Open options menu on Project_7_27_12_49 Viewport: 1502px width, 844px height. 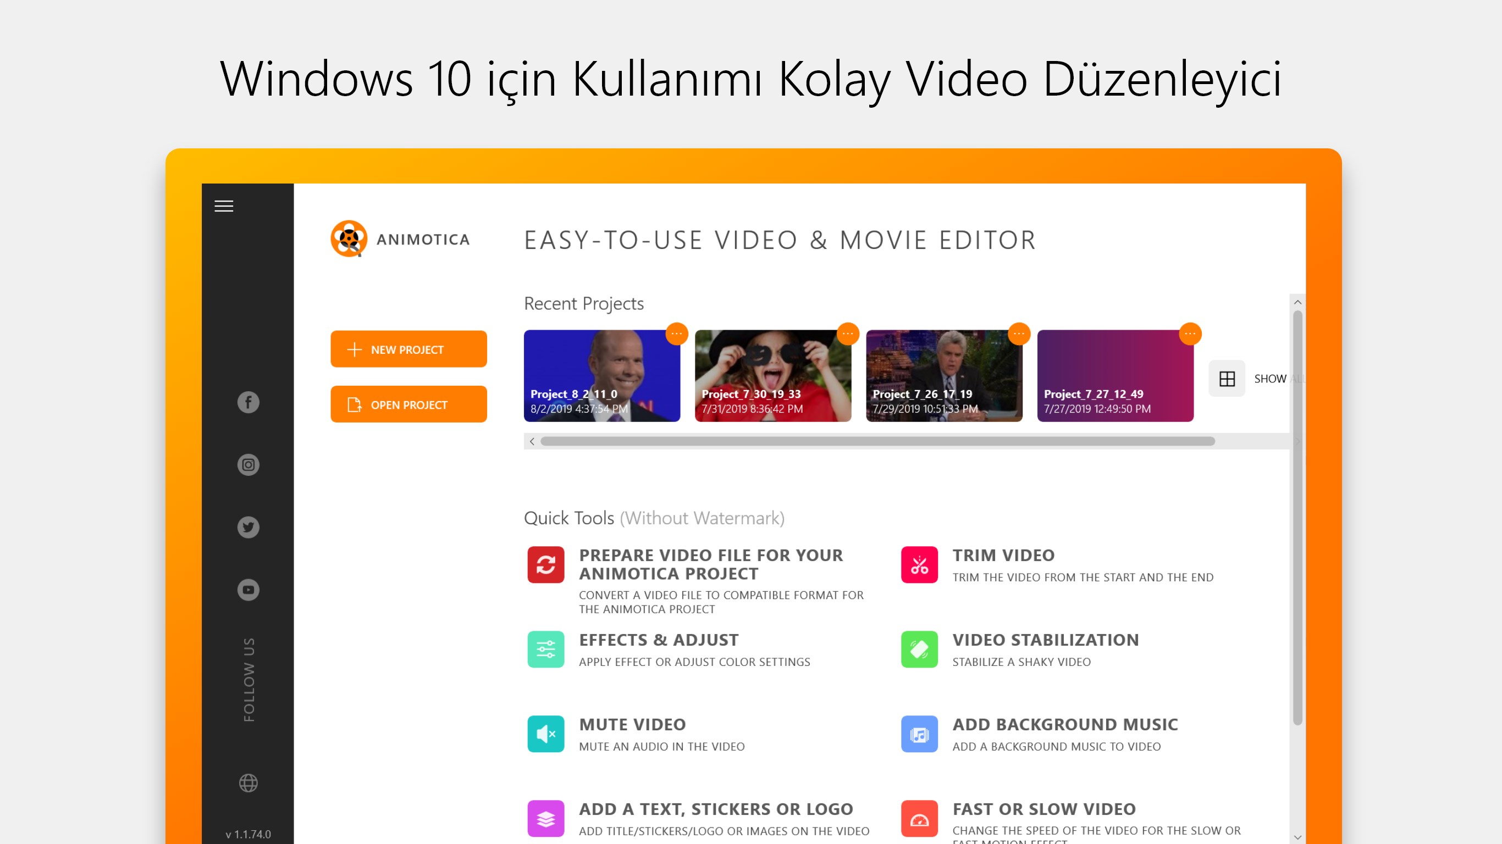click(1190, 334)
